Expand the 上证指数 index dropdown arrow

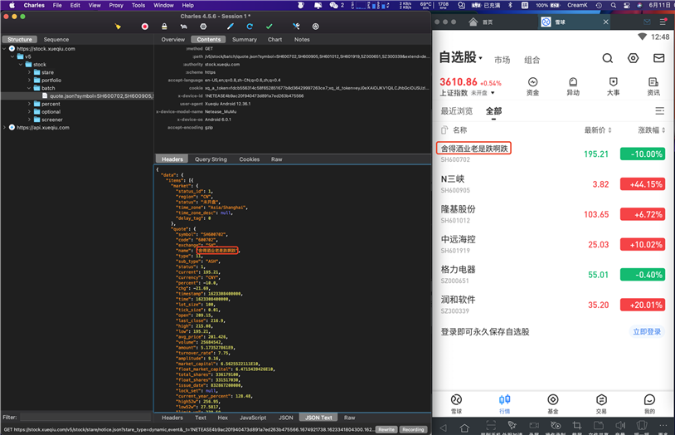[x=493, y=93]
